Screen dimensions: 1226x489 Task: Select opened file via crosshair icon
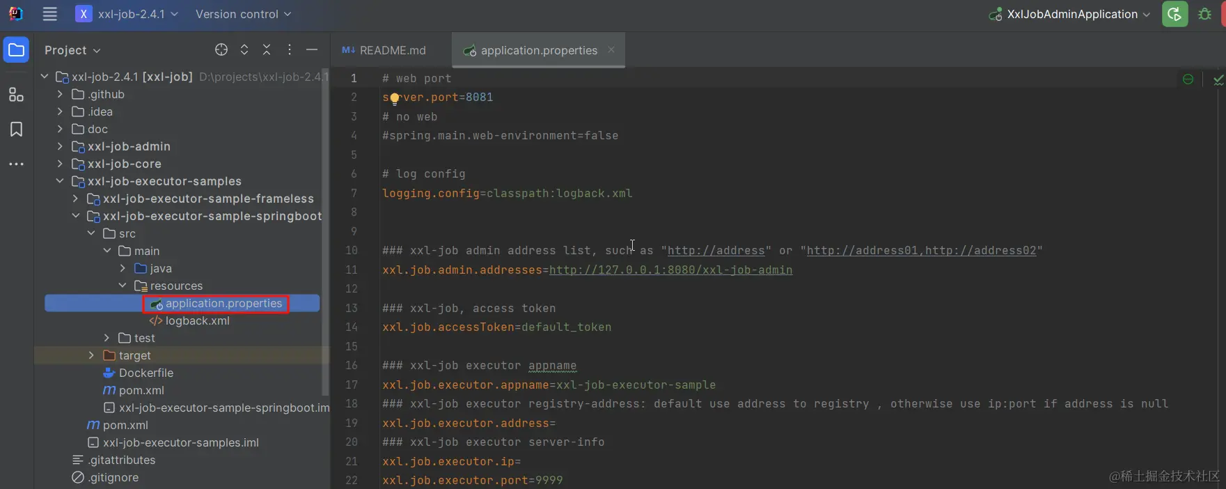221,49
